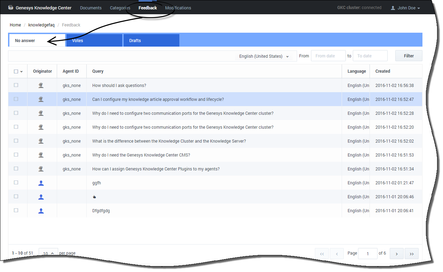The height and width of the screenshot is (272, 443).
Task: Open the English (United States) language dropdown
Action: [x=264, y=56]
